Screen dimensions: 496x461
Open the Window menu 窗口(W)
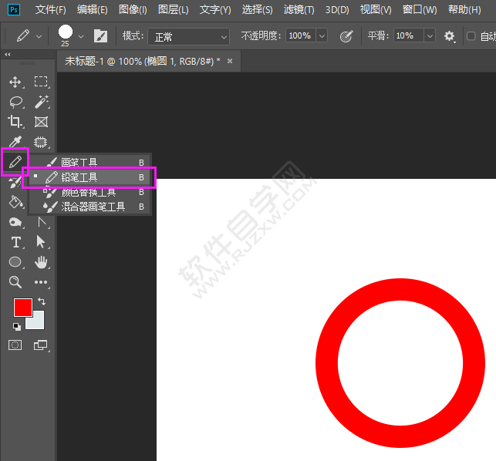[420, 10]
